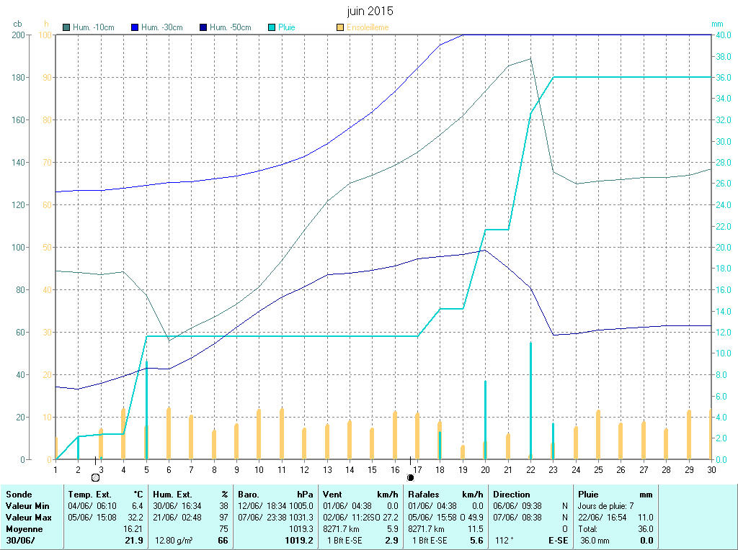This screenshot has height=550, width=738.
Task: Select the Hum. -10cm legend label
Action: pos(94,27)
